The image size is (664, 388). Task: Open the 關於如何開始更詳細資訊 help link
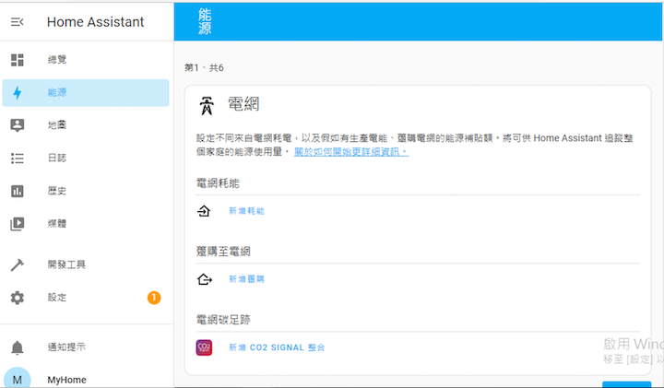pyautogui.click(x=351, y=152)
